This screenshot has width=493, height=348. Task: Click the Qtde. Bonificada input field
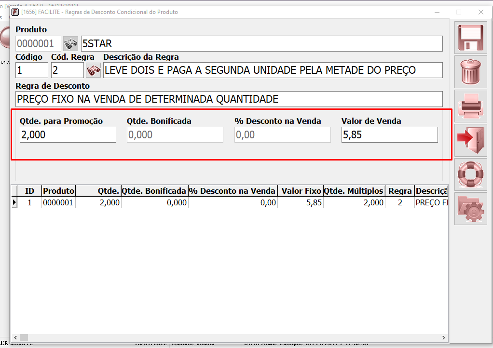(175, 135)
